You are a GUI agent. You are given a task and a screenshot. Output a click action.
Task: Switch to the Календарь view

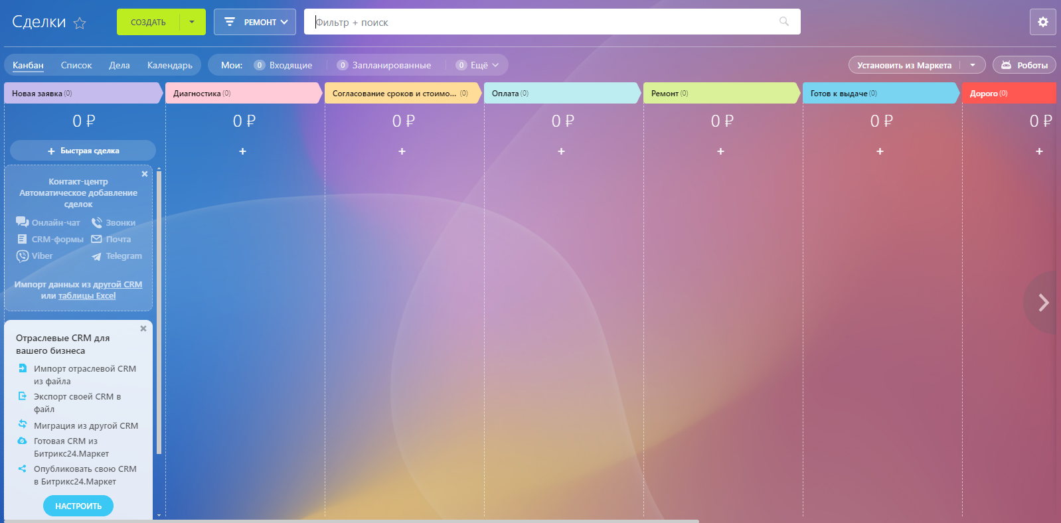pos(170,65)
